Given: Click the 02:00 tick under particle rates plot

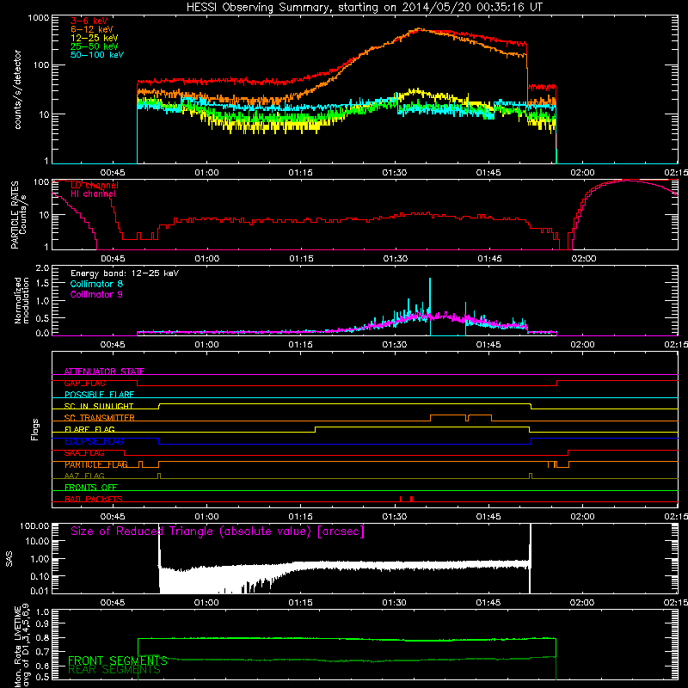Looking at the screenshot, I should (x=584, y=259).
